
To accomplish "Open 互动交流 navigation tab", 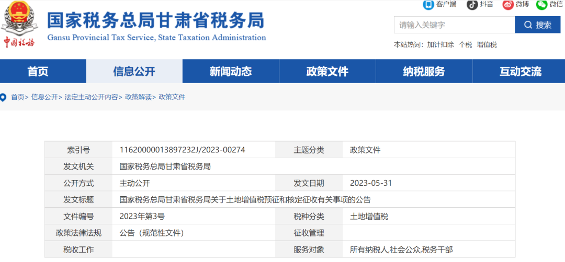I will coord(520,72).
